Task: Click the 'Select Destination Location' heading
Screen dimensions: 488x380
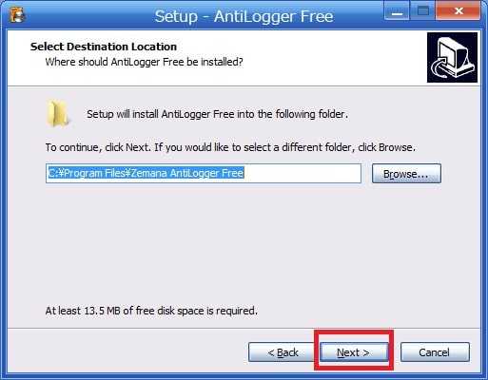Action: 104,47
